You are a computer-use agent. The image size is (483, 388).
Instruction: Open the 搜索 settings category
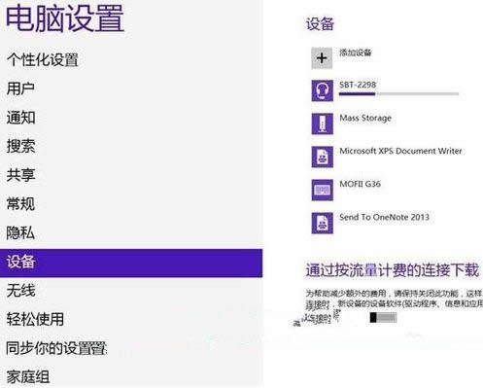coord(20,146)
